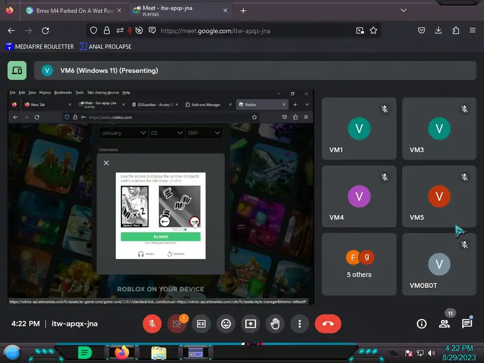
Task: Open the green notes app on taskbar
Action: [x=85, y=353]
